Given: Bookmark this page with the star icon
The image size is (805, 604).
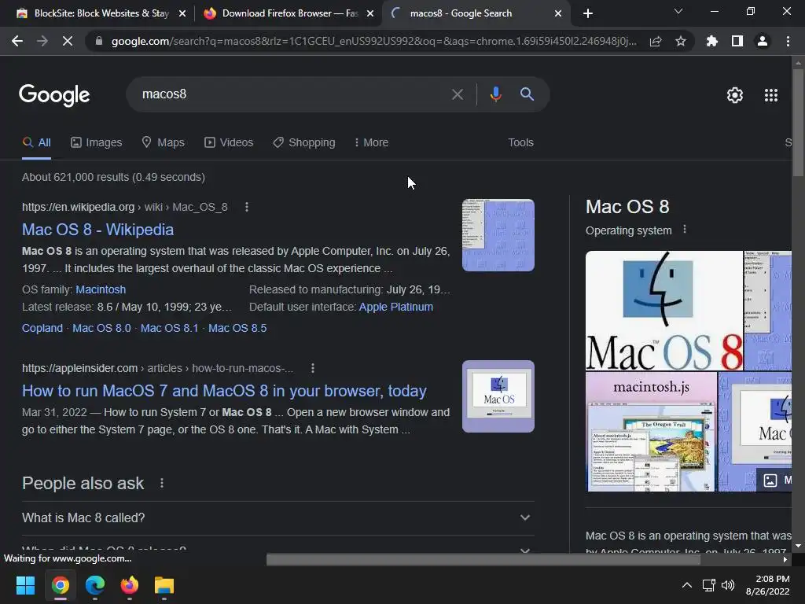Looking at the screenshot, I should [681, 41].
